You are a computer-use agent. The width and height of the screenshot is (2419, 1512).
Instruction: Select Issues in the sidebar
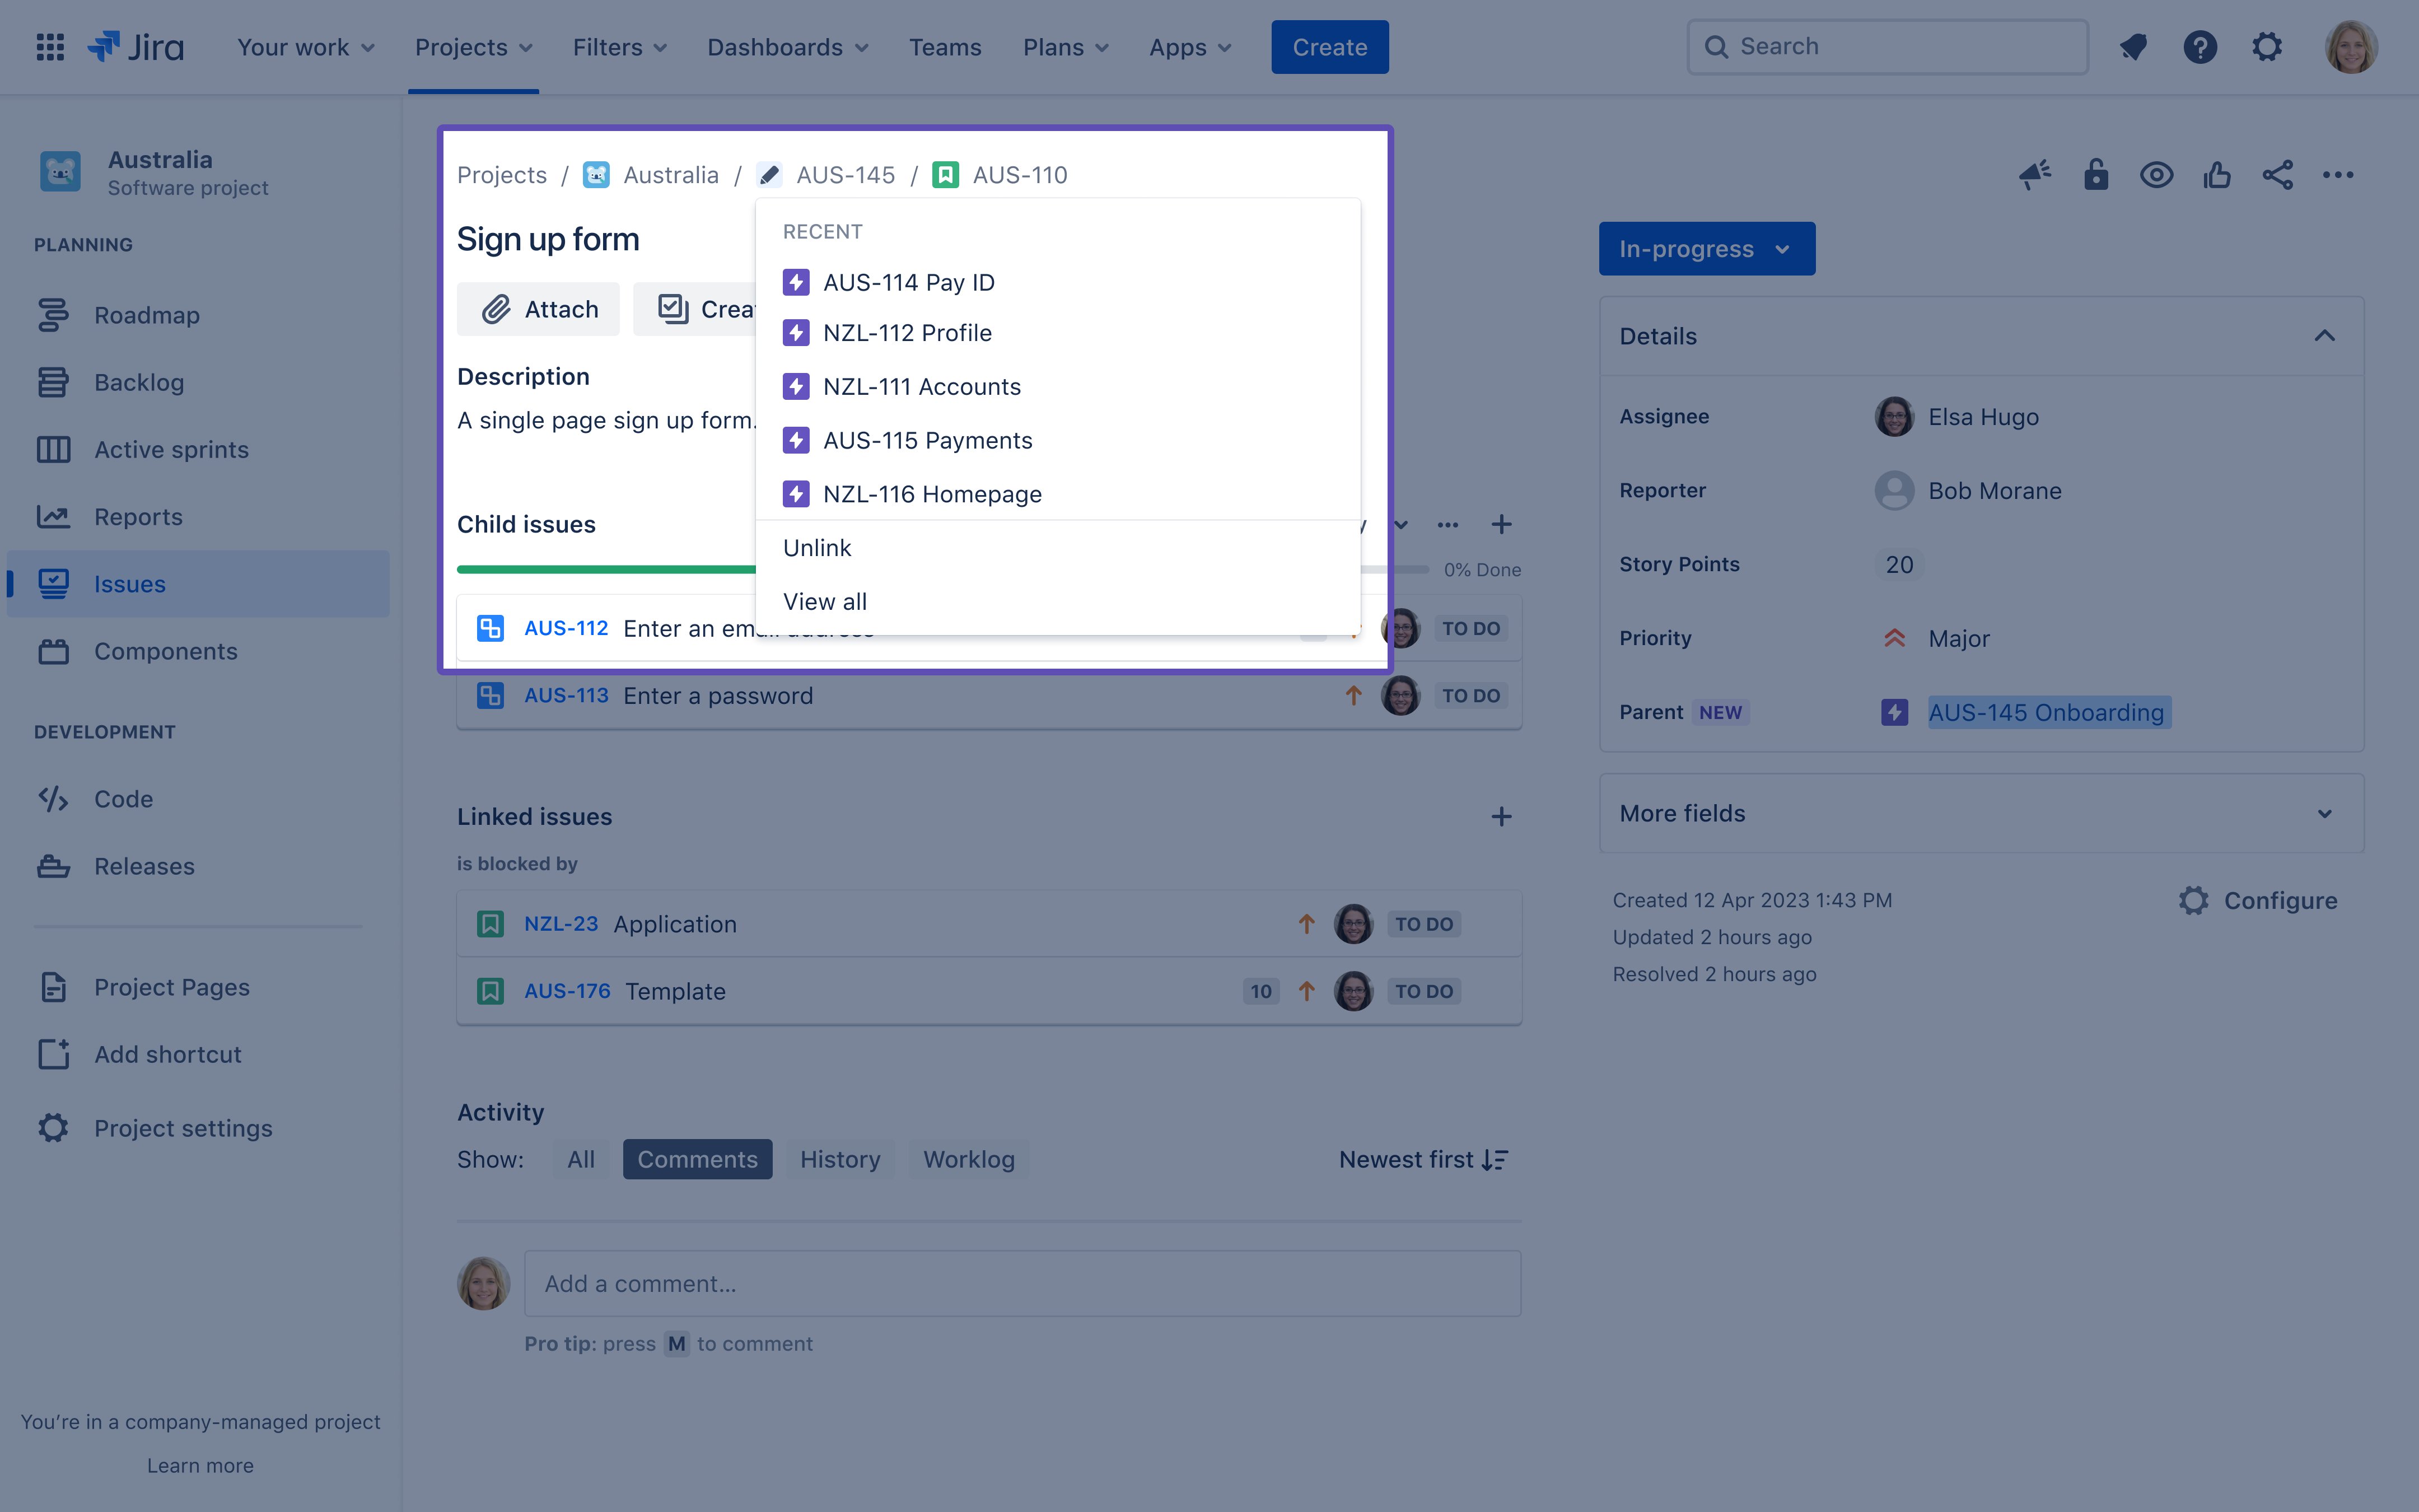198,584
